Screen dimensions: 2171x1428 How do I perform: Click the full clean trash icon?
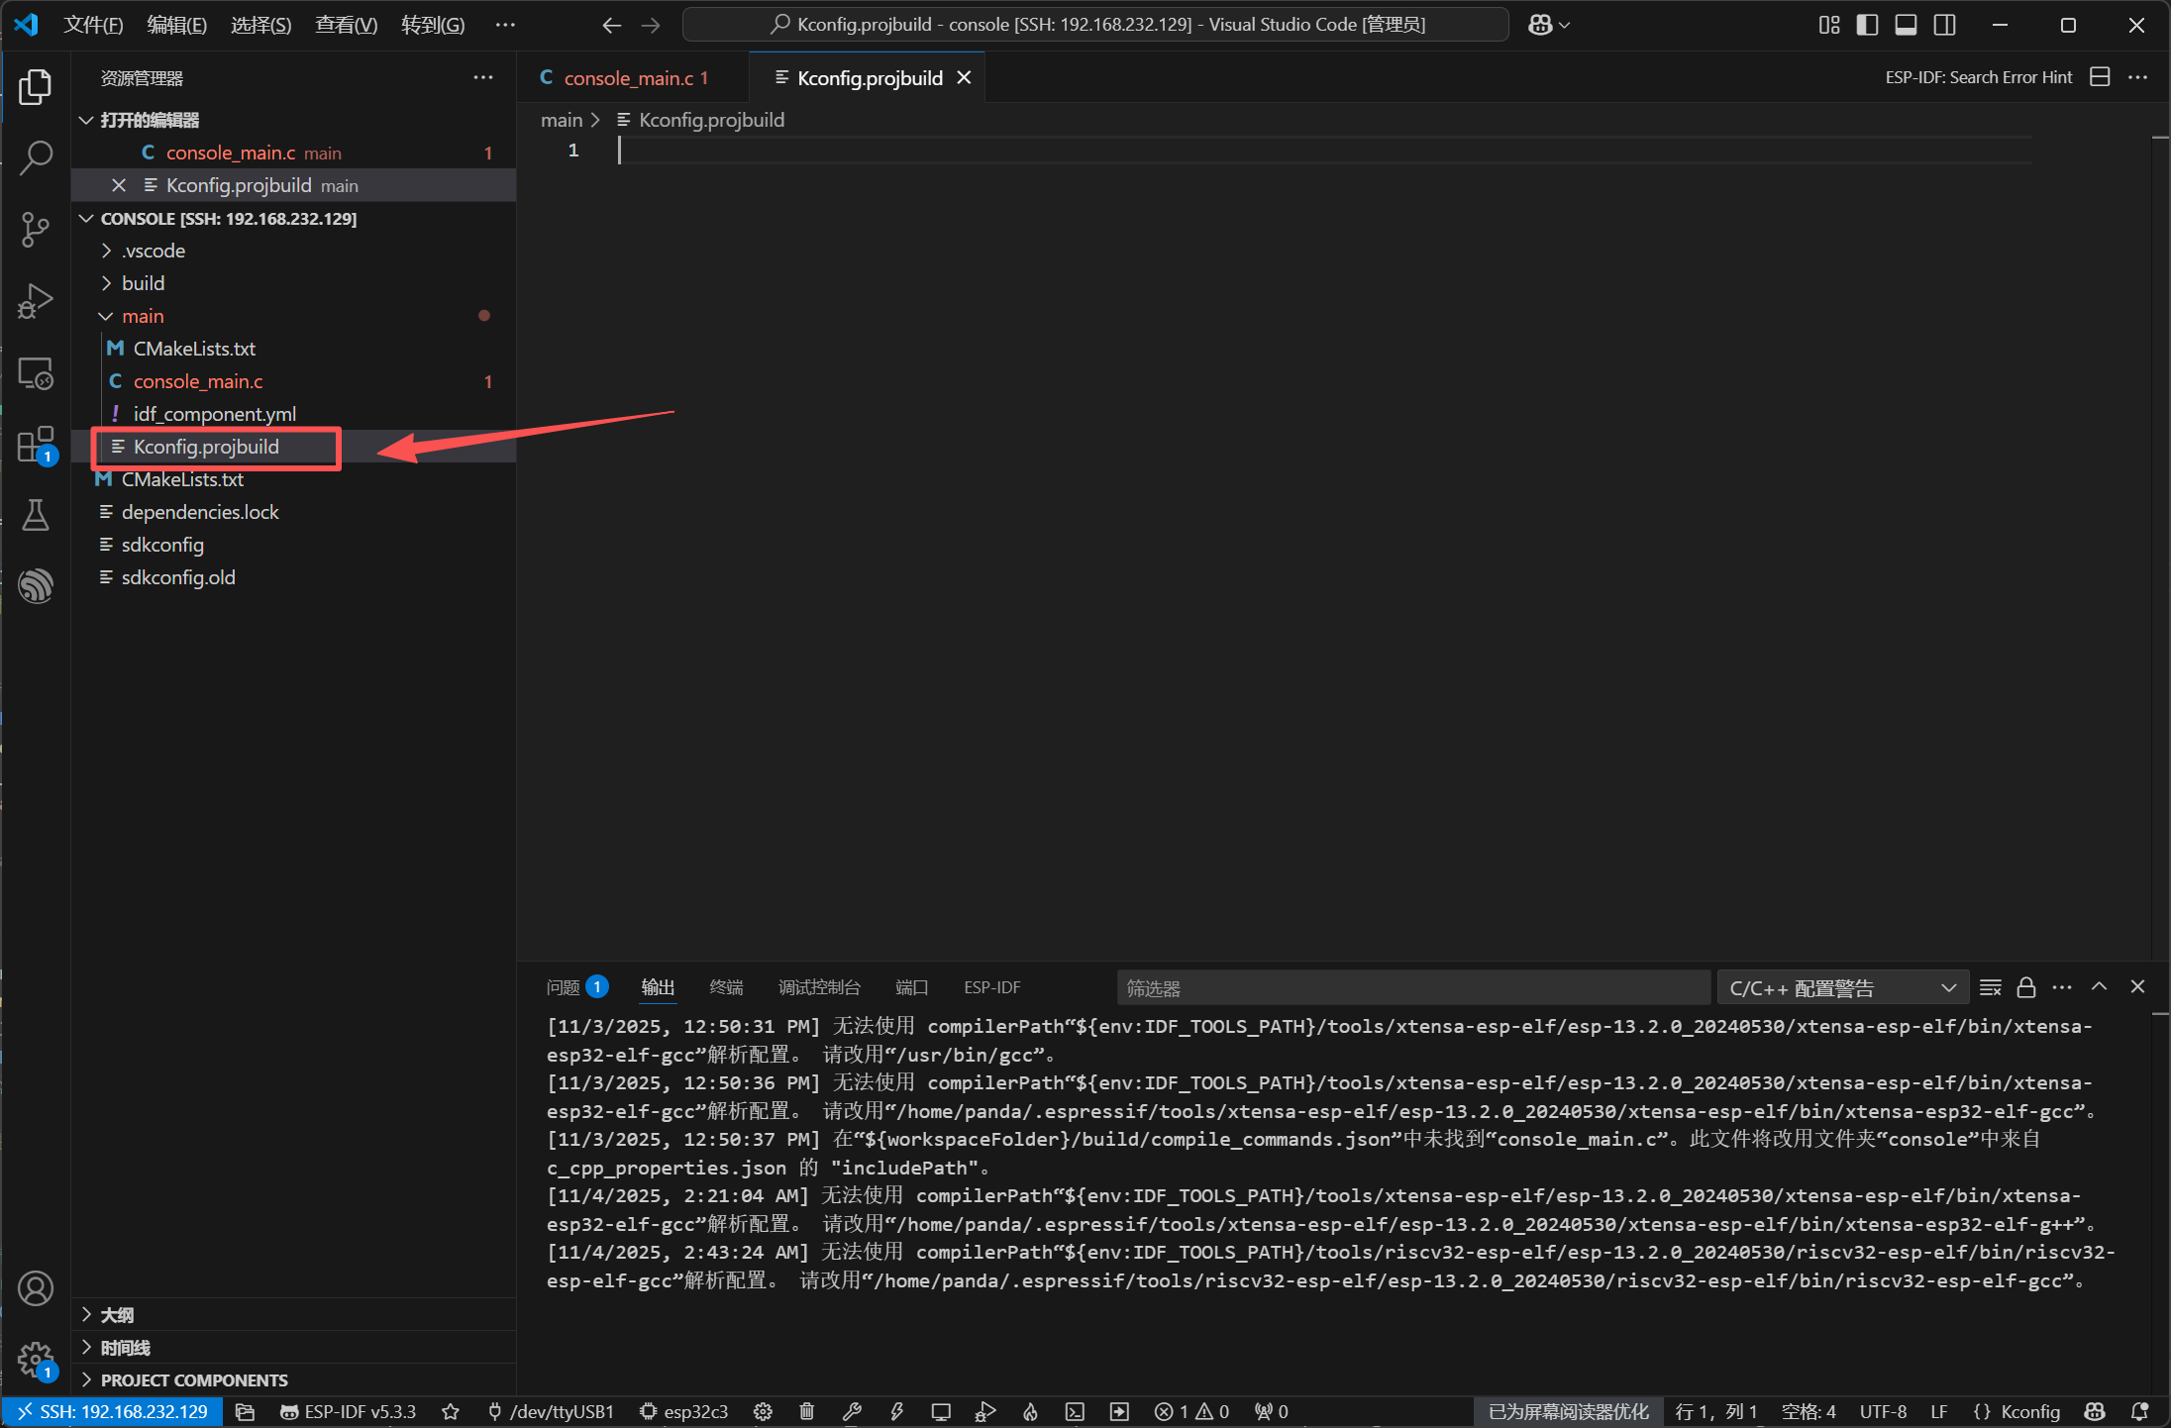click(x=807, y=1411)
